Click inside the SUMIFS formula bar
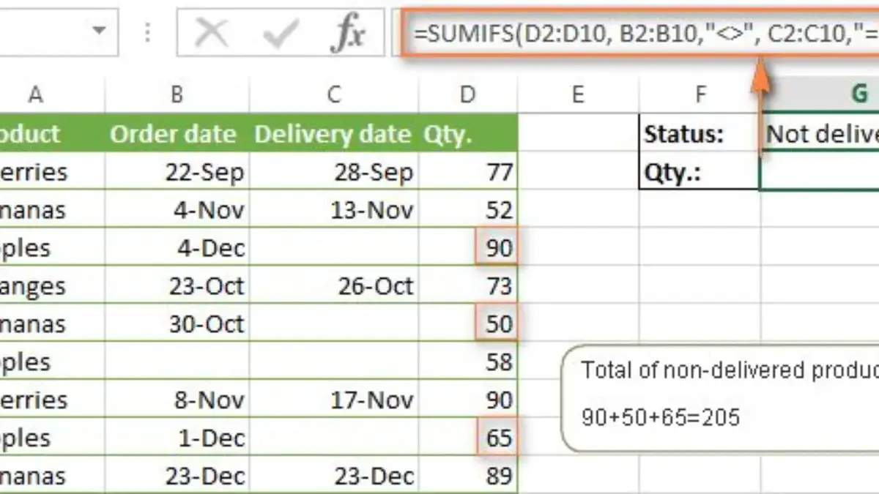Viewport: 879px width, 494px height. (640, 33)
